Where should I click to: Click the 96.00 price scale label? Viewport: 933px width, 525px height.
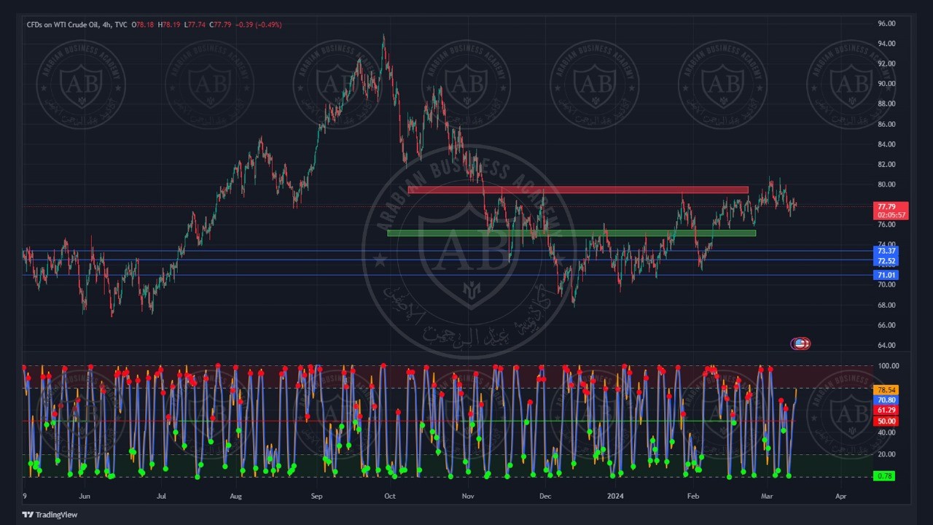886,24
